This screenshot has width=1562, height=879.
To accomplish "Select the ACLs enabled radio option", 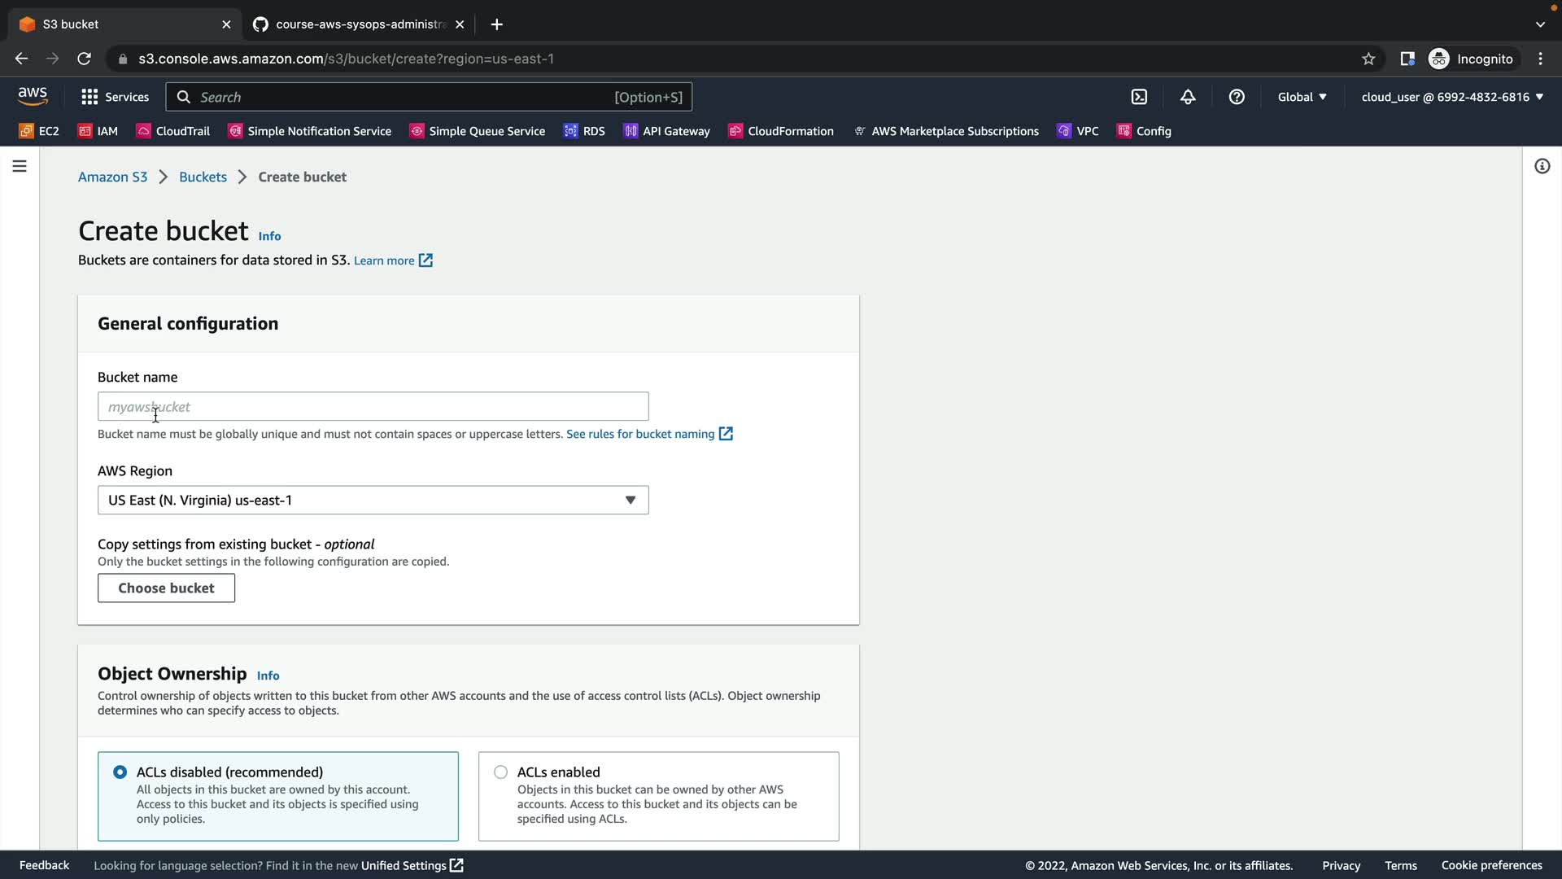I will point(500,772).
